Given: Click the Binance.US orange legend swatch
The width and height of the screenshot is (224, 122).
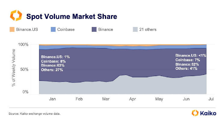Looking at the screenshot, I should click(12, 30).
